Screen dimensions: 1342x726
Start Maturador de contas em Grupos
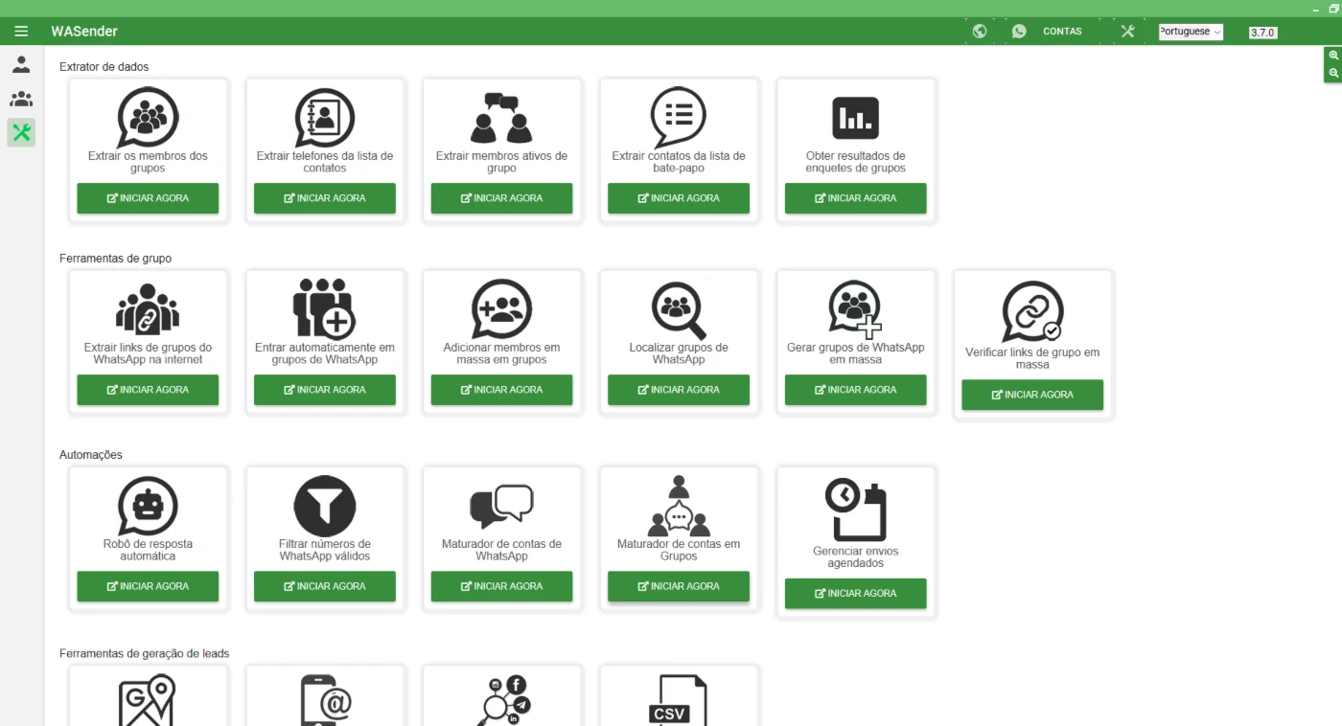(x=679, y=586)
